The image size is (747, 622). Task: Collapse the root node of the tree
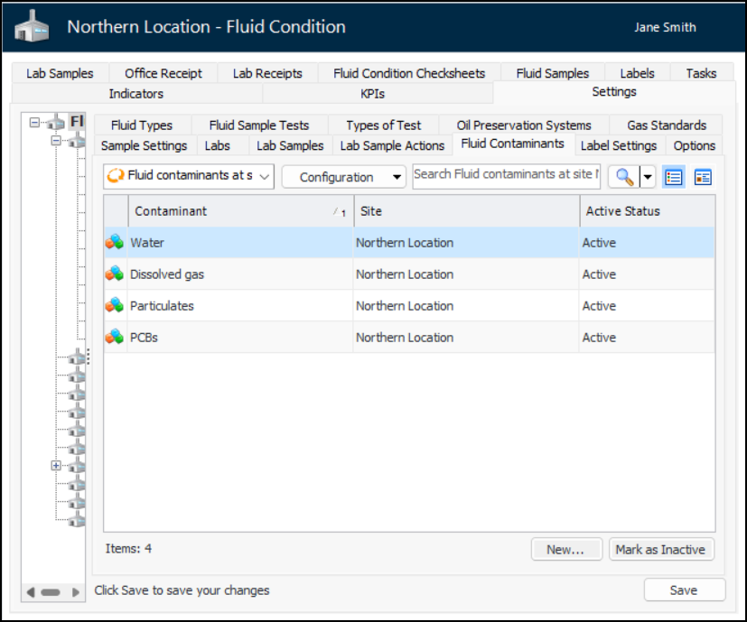click(x=34, y=122)
